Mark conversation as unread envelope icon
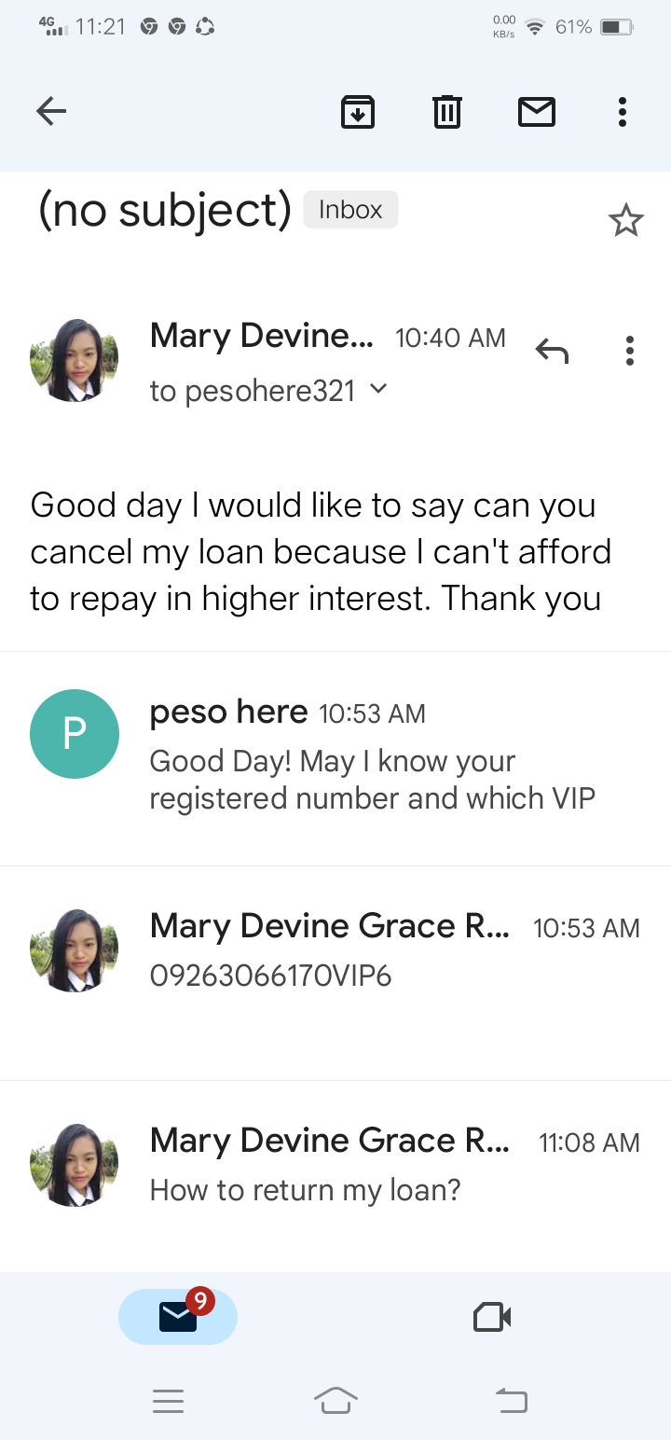Screen dimensions: 671x1440 [x=536, y=112]
